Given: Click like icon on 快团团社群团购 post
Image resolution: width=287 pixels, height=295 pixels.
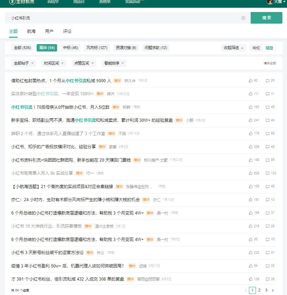Looking at the screenshot, I should click(251, 160).
